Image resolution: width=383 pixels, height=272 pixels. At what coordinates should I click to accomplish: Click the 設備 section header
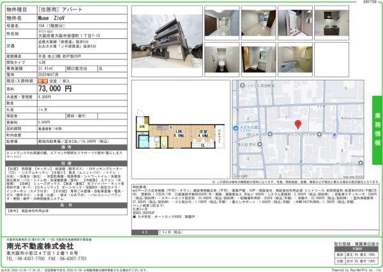[x=66, y=163]
